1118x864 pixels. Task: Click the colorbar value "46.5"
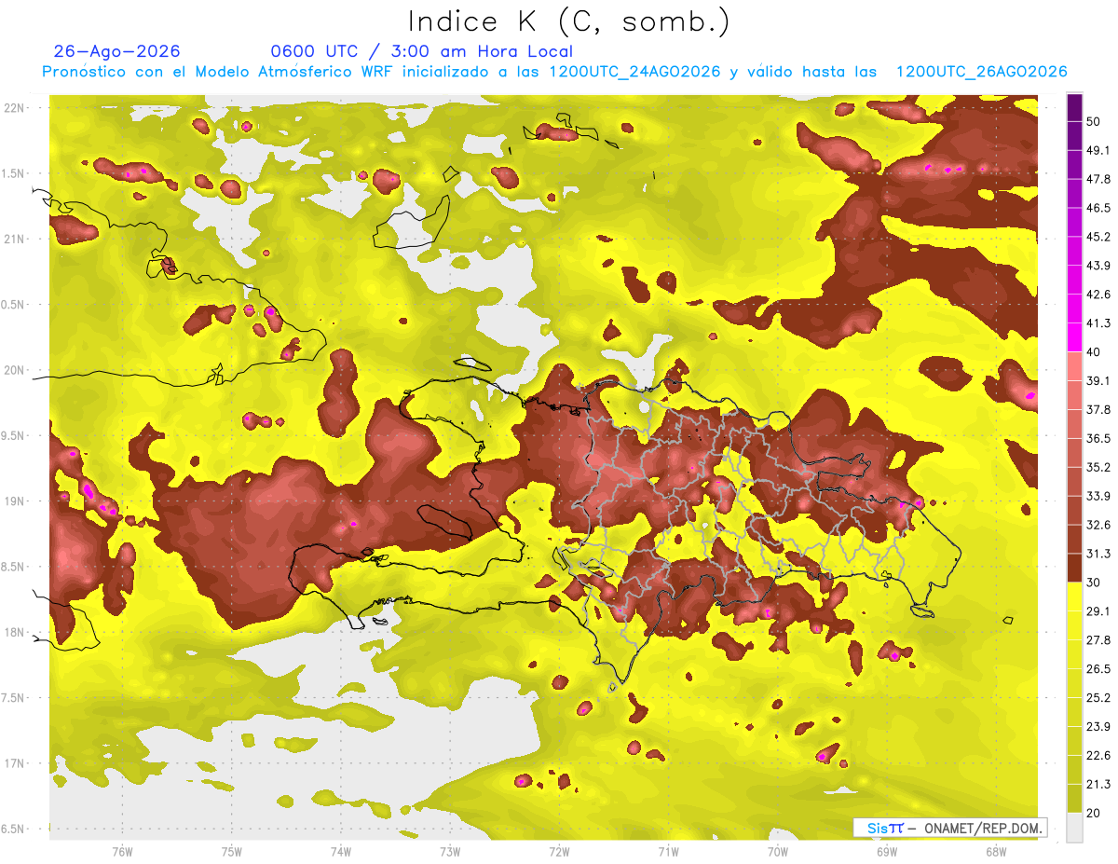pyautogui.click(x=1098, y=208)
